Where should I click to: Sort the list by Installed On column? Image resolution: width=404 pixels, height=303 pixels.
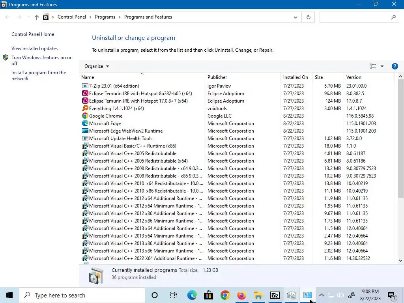pyautogui.click(x=296, y=77)
